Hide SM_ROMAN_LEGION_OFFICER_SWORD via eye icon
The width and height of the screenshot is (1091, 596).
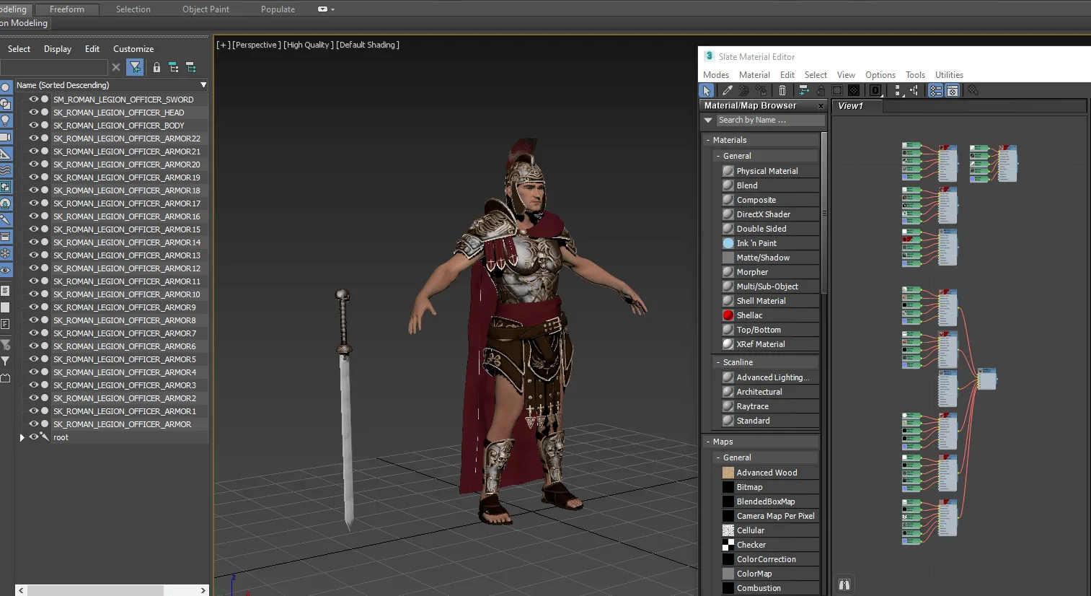click(33, 100)
